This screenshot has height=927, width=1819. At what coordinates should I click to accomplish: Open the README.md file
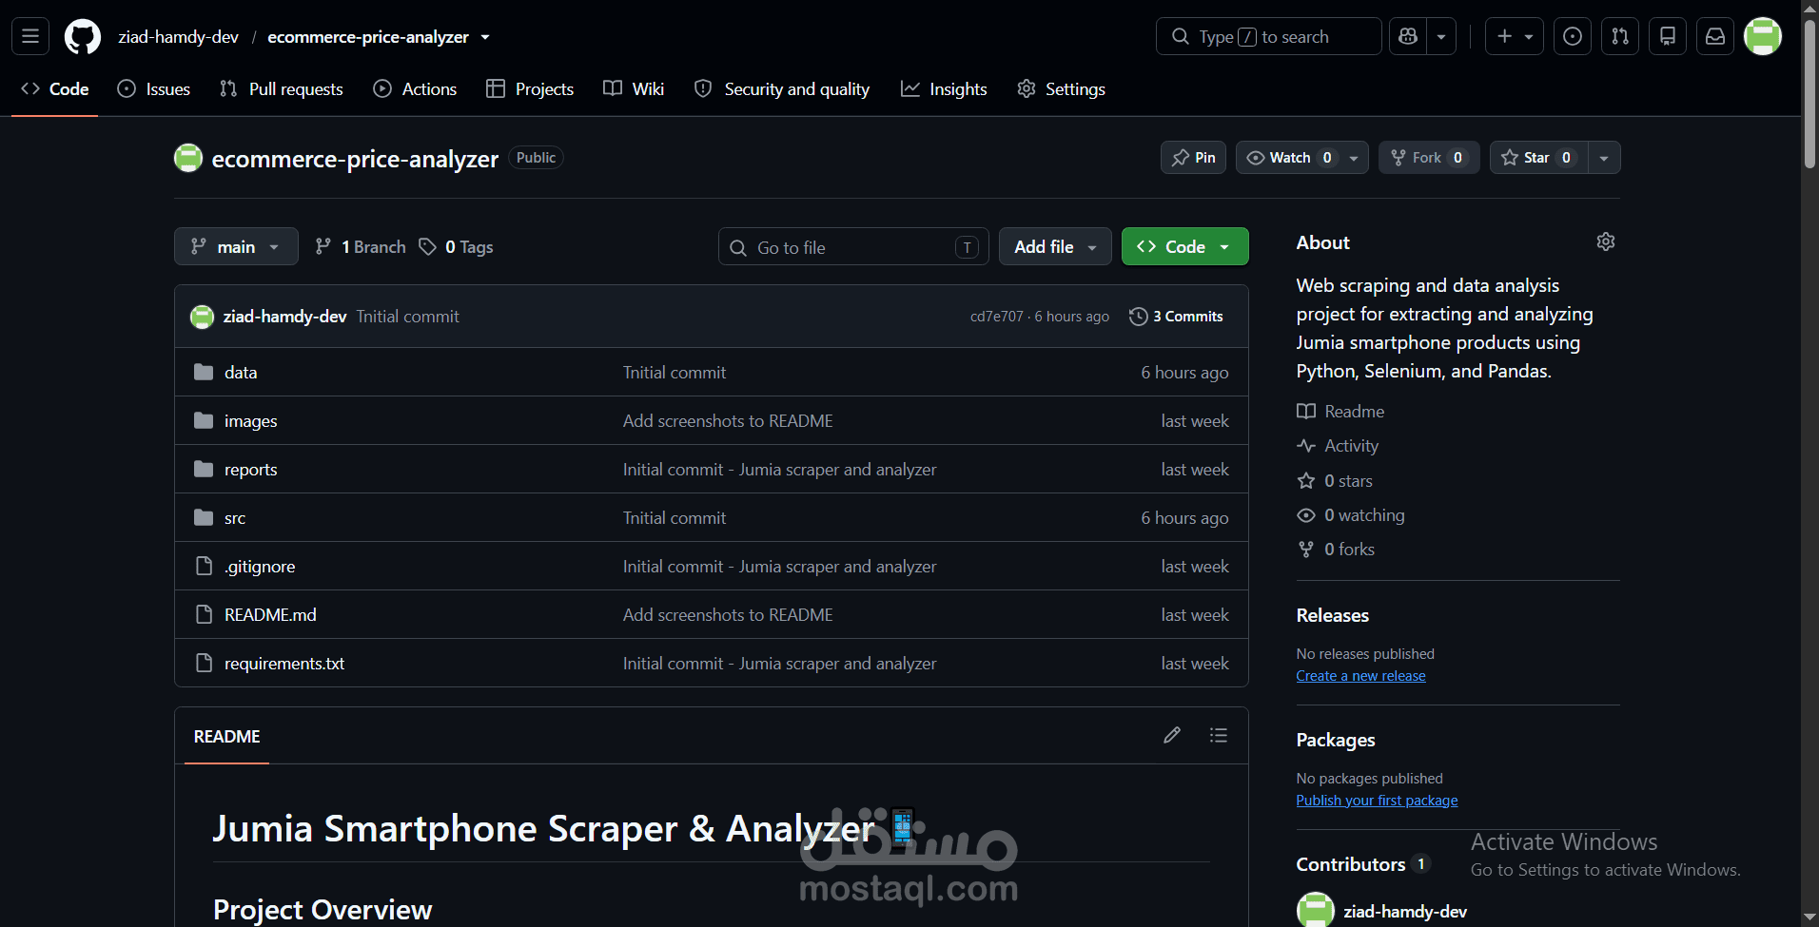pos(270,615)
